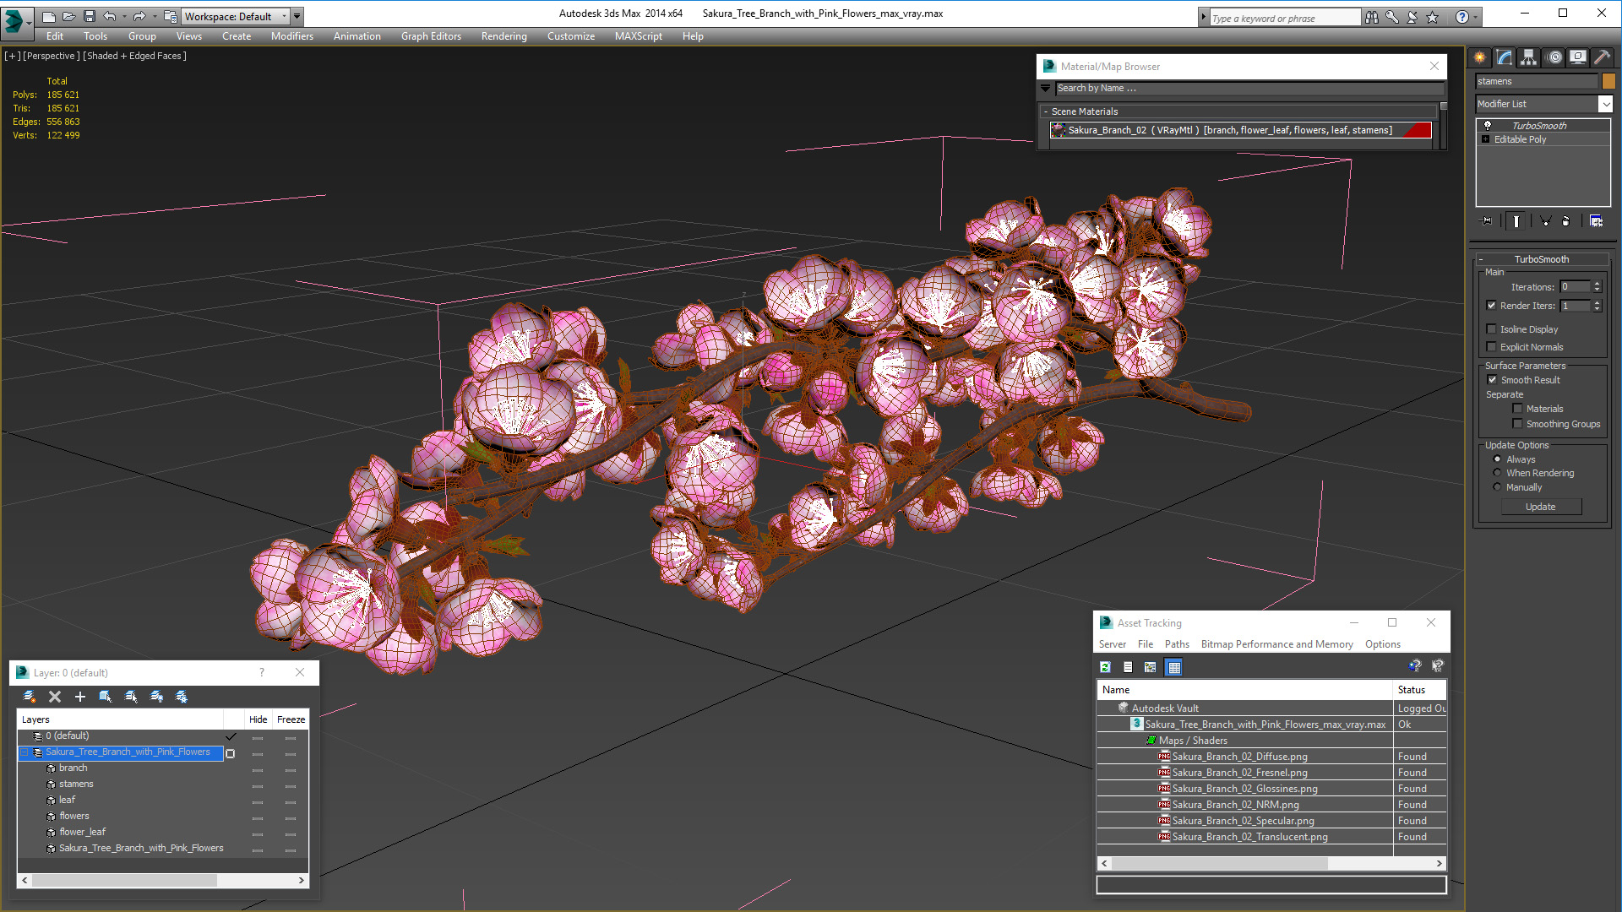
Task: Open the MAXScript menu
Action: point(638,36)
